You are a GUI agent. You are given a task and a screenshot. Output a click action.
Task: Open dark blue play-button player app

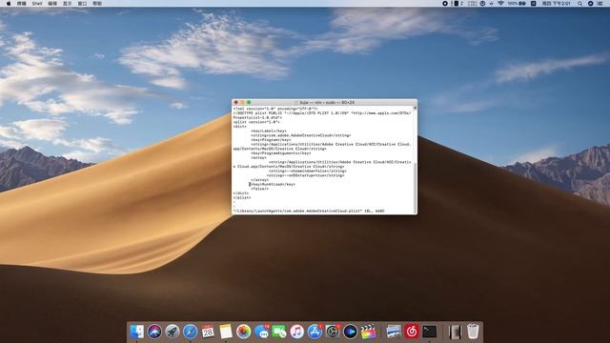pos(350,332)
